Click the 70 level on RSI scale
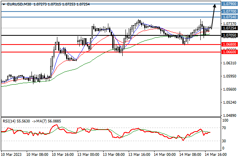Image resolution: width=239 pixels, height=159 pixels. click(224, 128)
